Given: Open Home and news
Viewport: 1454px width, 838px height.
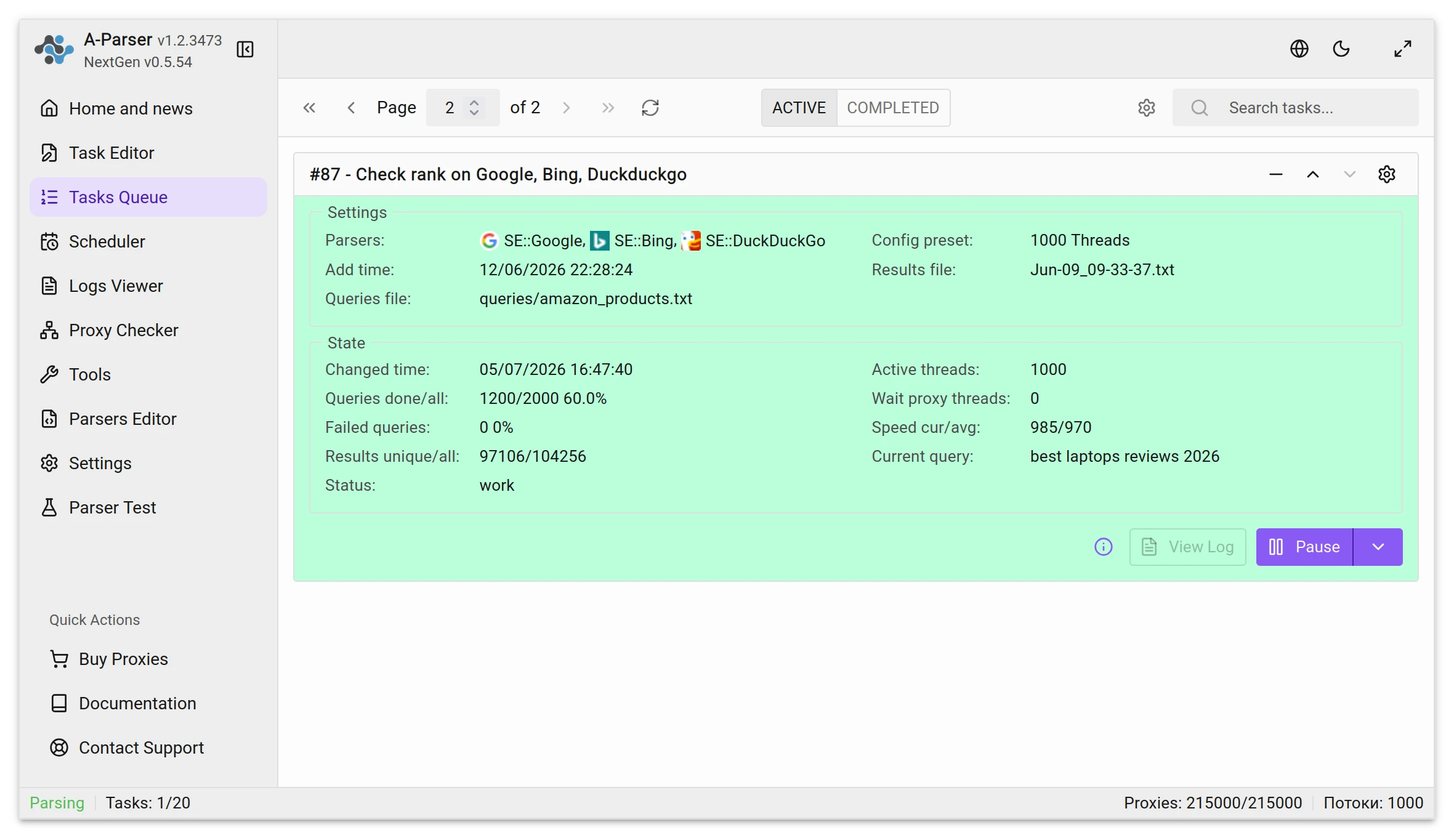Looking at the screenshot, I should (x=148, y=108).
